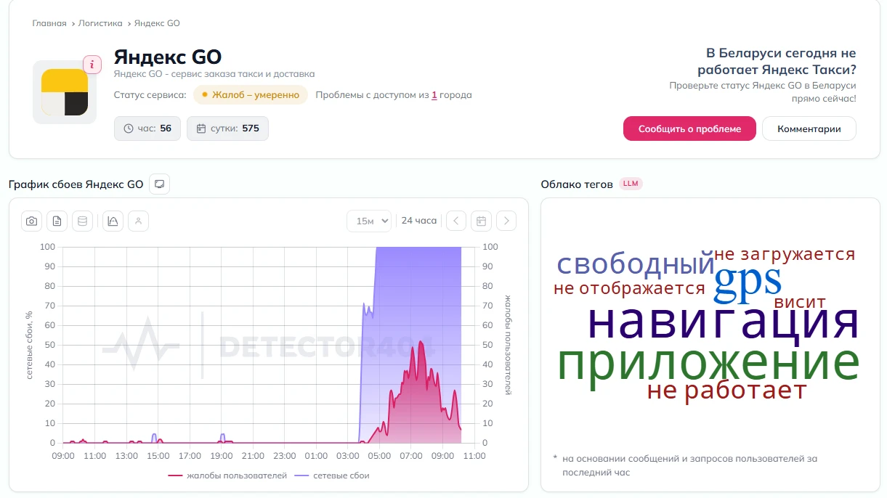
Task: Open the linked city count '1'
Action: pos(434,95)
